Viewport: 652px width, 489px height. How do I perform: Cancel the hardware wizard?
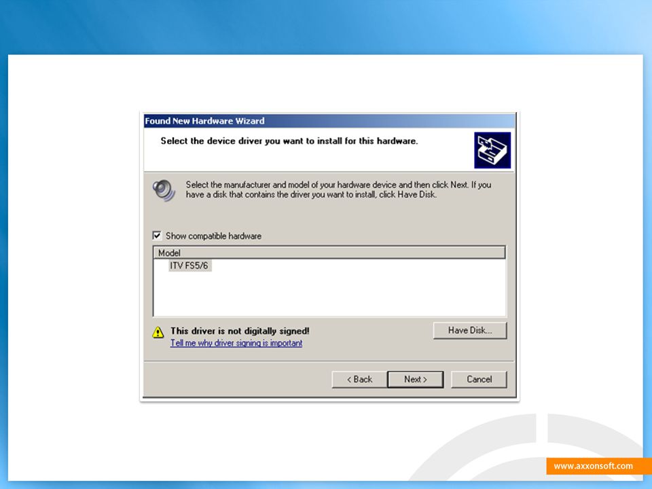479,379
